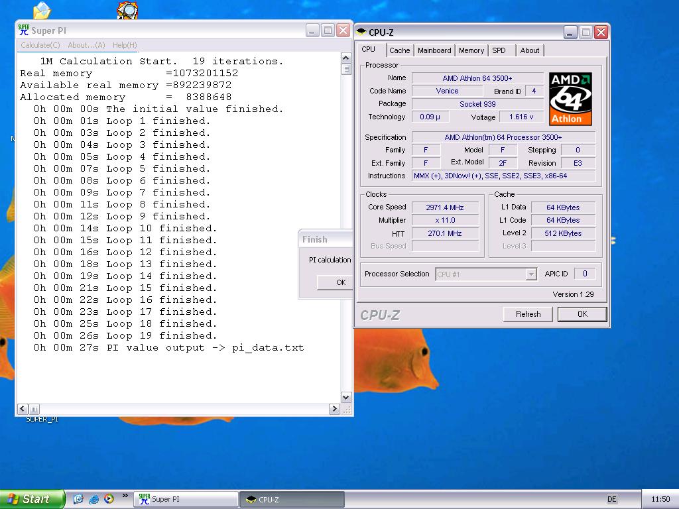Click the Super PI vertical scrollbar up arrow
Screen dimensions: 679x509
point(346,58)
